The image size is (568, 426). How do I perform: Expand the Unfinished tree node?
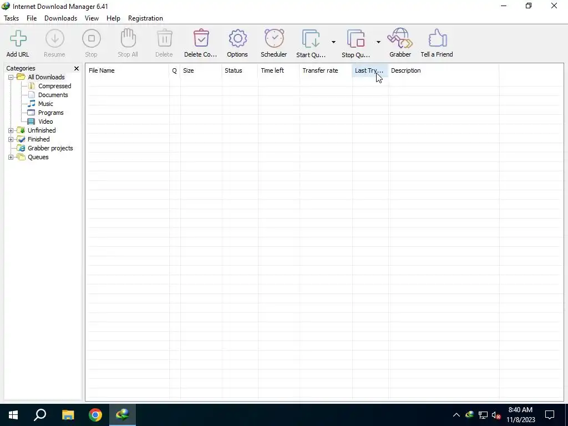click(x=11, y=130)
